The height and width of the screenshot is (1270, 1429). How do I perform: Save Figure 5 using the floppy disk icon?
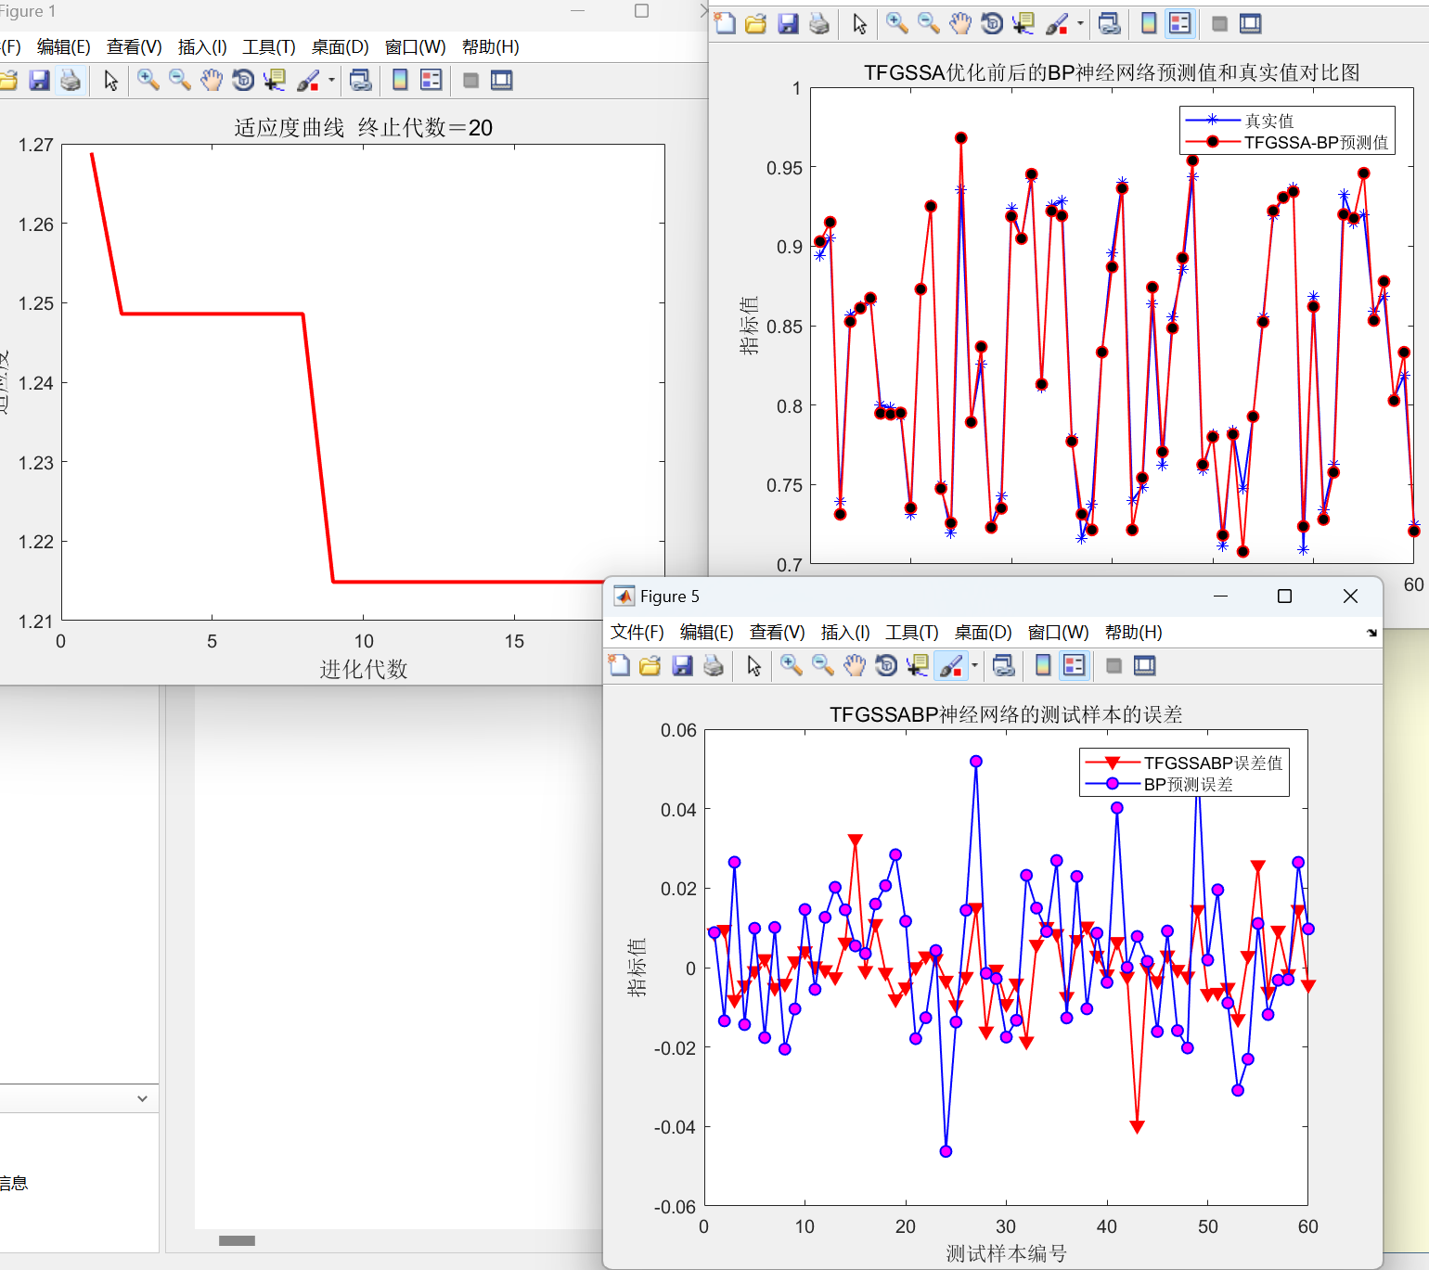point(682,665)
